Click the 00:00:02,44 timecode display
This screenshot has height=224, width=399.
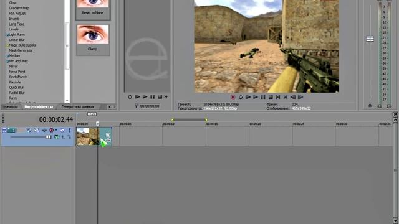56,119
